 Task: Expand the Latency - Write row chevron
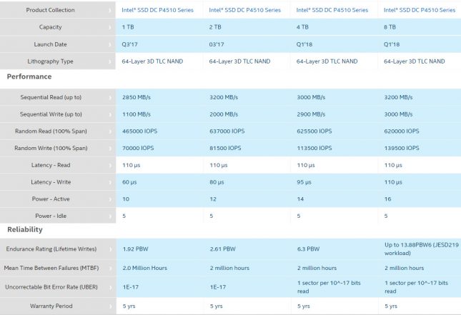coord(110,182)
